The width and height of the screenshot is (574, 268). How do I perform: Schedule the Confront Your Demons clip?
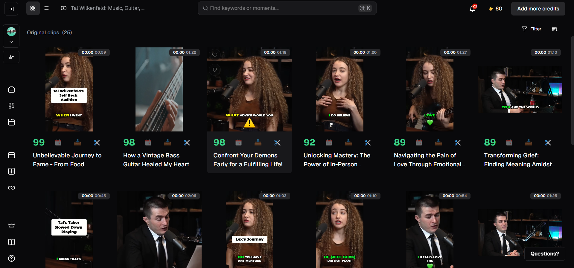(x=239, y=142)
